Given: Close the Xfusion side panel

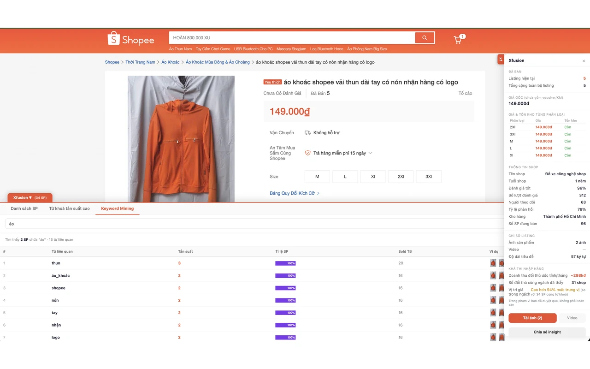Looking at the screenshot, I should tap(584, 61).
